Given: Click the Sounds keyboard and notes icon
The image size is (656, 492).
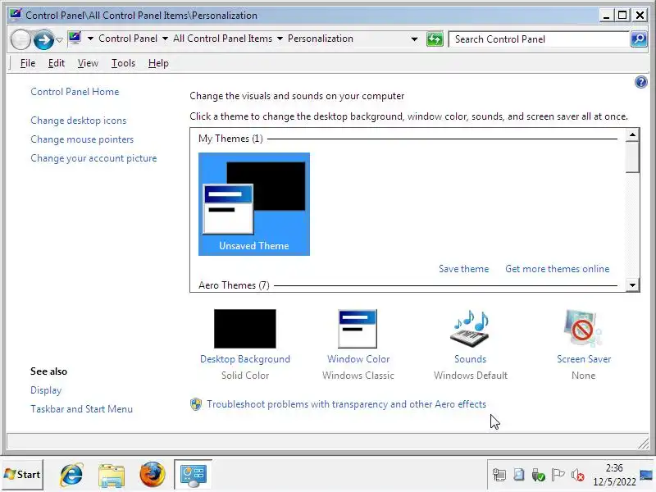Looking at the screenshot, I should [470, 329].
